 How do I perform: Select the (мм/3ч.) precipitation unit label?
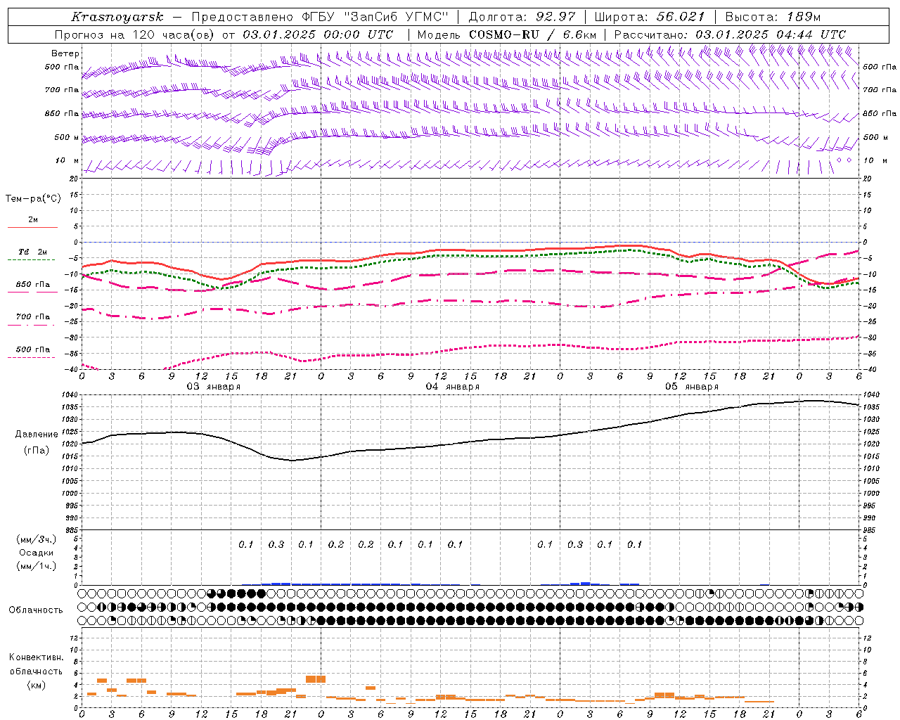(37, 540)
